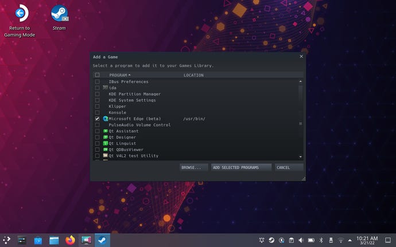Click the scroll-down arrow of the program list
396x247 pixels.
[x=300, y=156]
